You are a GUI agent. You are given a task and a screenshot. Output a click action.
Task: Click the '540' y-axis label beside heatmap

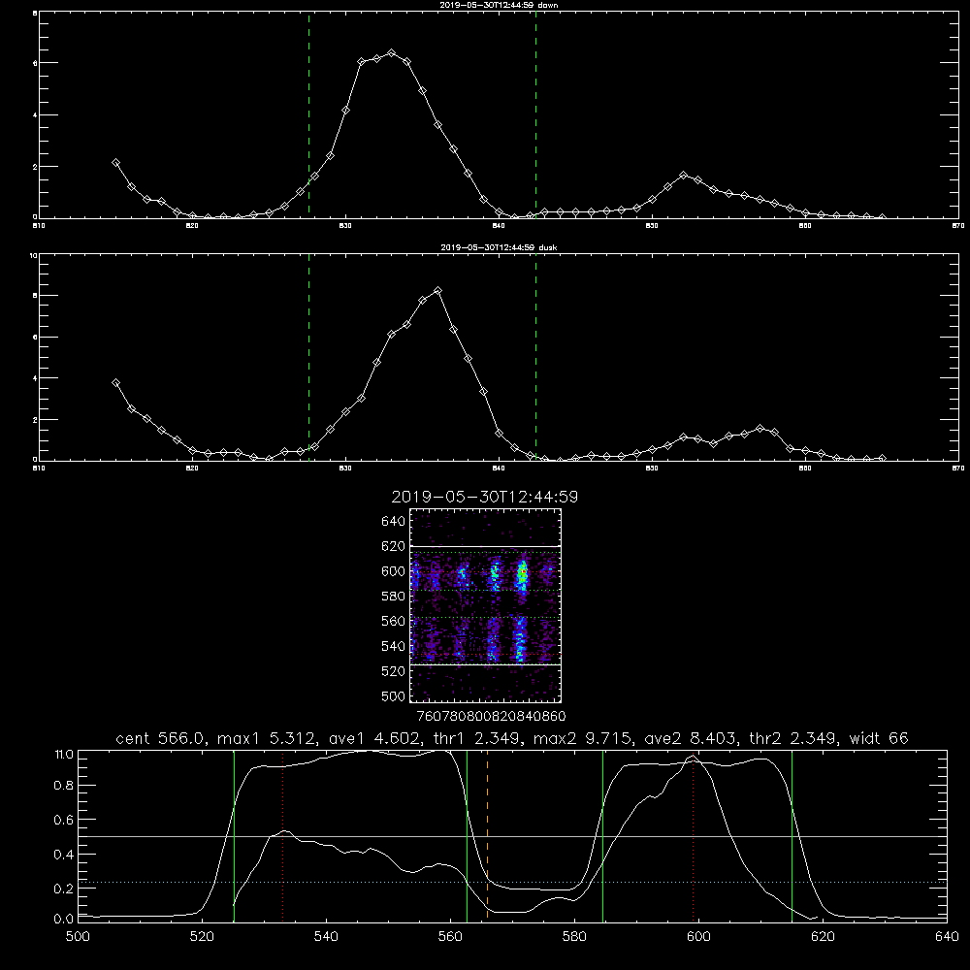tap(393, 646)
